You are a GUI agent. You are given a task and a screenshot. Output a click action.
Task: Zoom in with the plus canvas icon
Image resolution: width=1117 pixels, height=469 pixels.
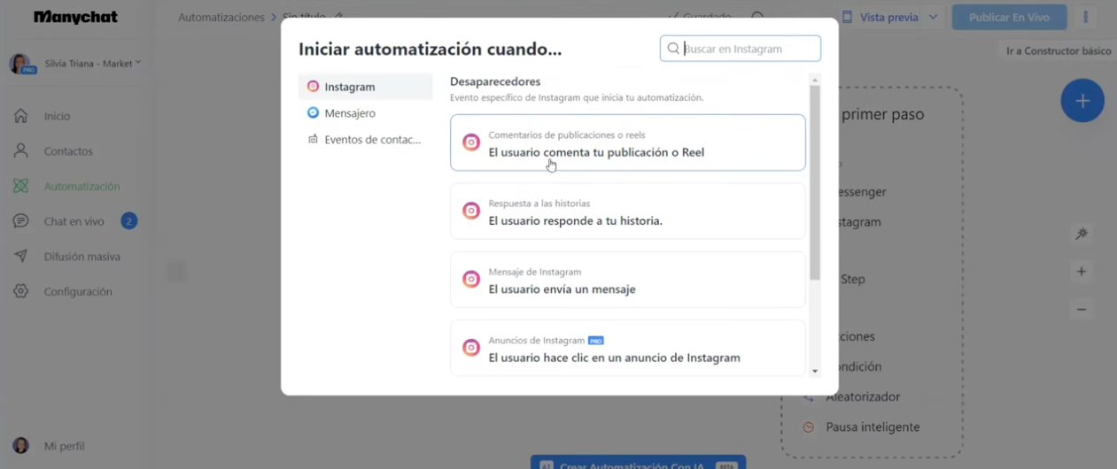coord(1082,272)
